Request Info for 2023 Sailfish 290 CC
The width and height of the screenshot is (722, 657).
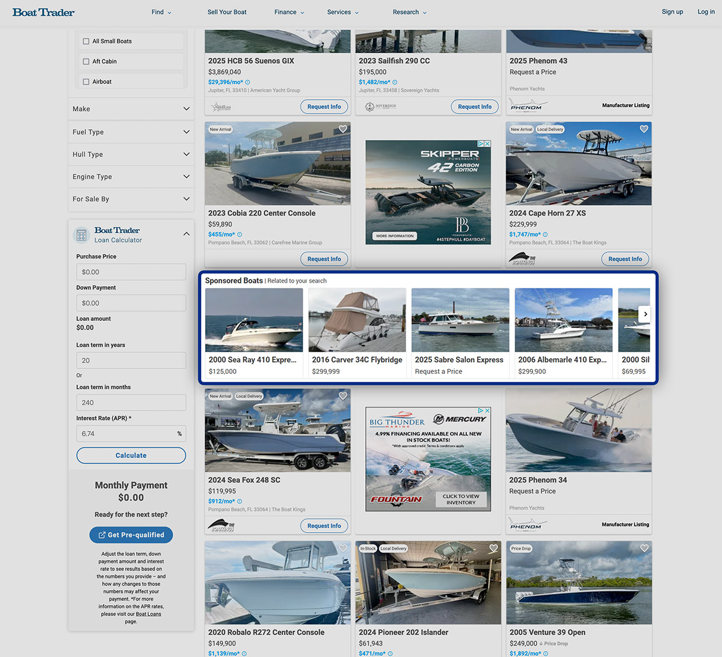[475, 106]
